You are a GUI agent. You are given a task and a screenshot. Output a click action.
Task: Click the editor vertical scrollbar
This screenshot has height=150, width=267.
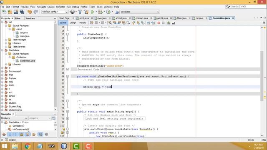tap(262, 76)
